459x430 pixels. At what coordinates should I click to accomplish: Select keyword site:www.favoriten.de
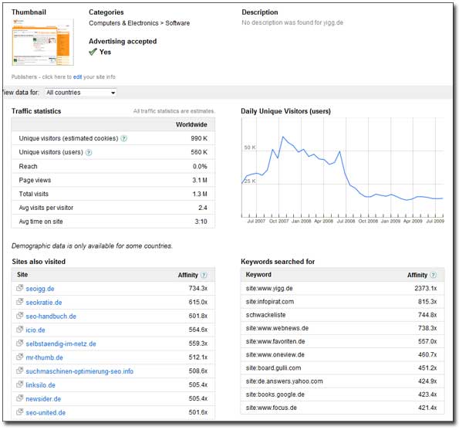[x=275, y=341]
